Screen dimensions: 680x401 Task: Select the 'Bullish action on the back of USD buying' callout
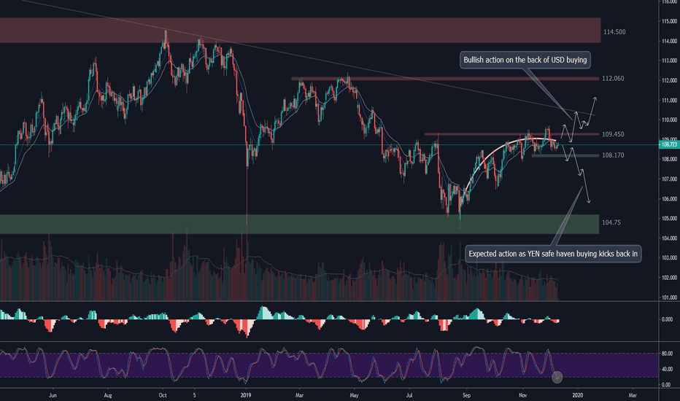click(525, 60)
